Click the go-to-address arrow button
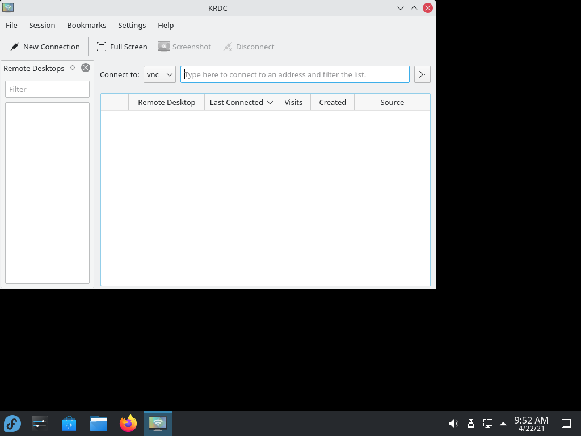Screen dimensions: 581x436 pyautogui.click(x=422, y=74)
